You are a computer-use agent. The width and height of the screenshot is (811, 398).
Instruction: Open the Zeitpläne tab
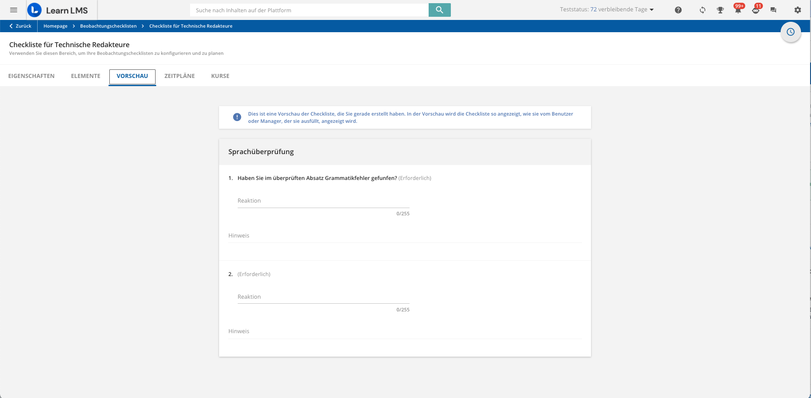(180, 76)
